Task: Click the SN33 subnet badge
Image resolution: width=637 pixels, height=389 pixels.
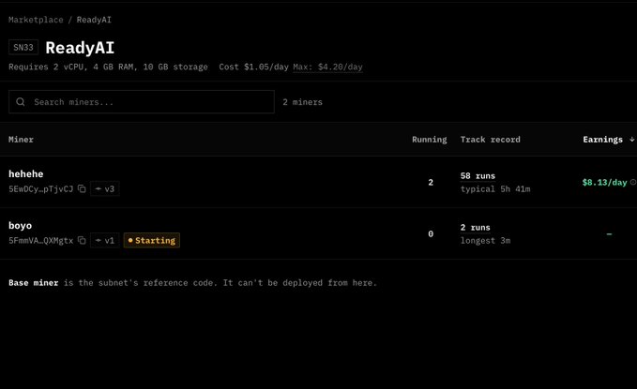Action: click(23, 47)
